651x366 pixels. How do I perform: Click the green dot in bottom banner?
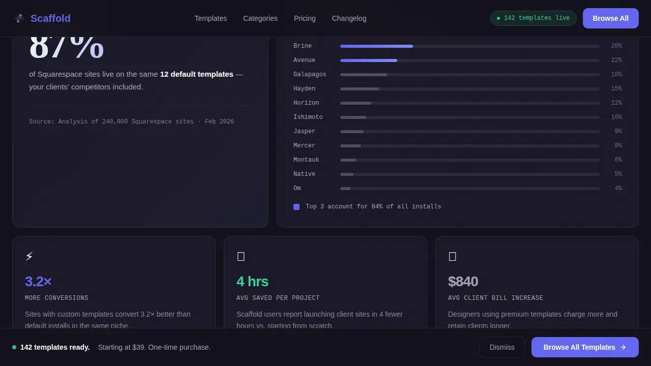click(14, 347)
